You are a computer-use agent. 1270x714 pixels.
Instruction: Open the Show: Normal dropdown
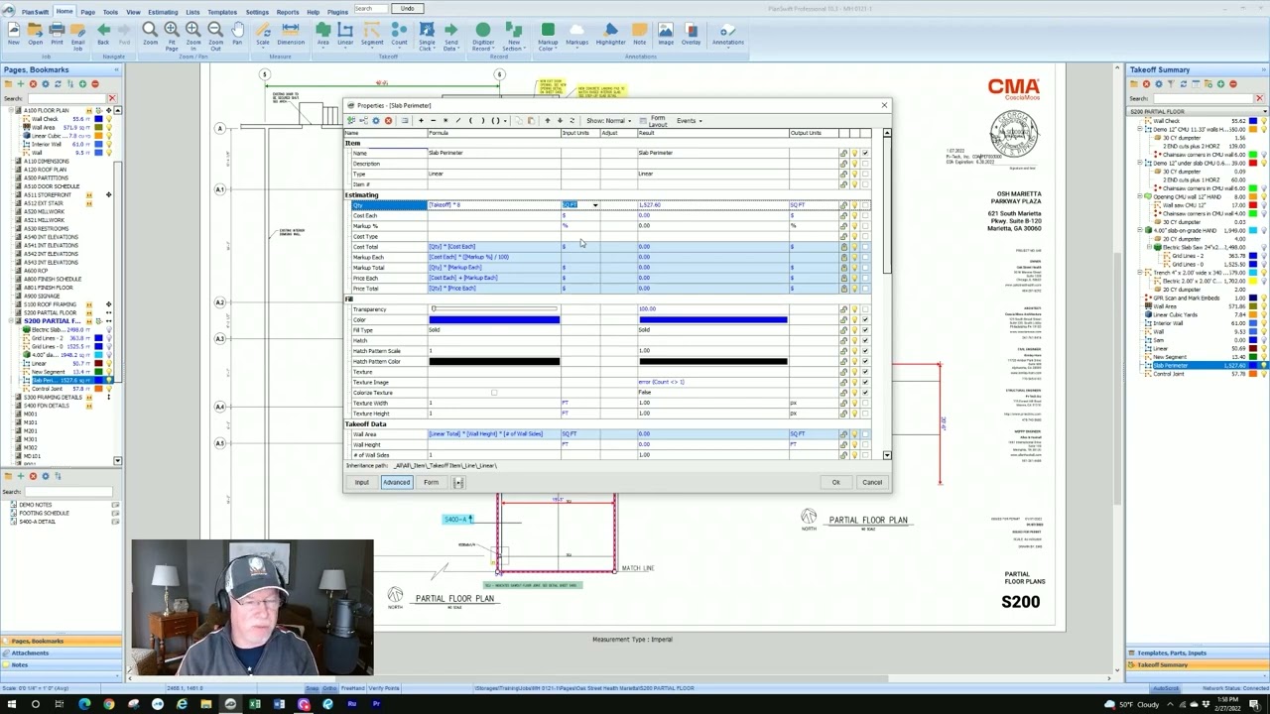pyautogui.click(x=607, y=121)
